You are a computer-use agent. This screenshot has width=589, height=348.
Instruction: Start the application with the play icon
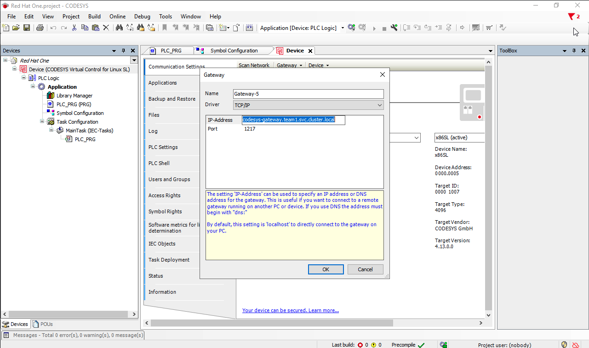374,29
